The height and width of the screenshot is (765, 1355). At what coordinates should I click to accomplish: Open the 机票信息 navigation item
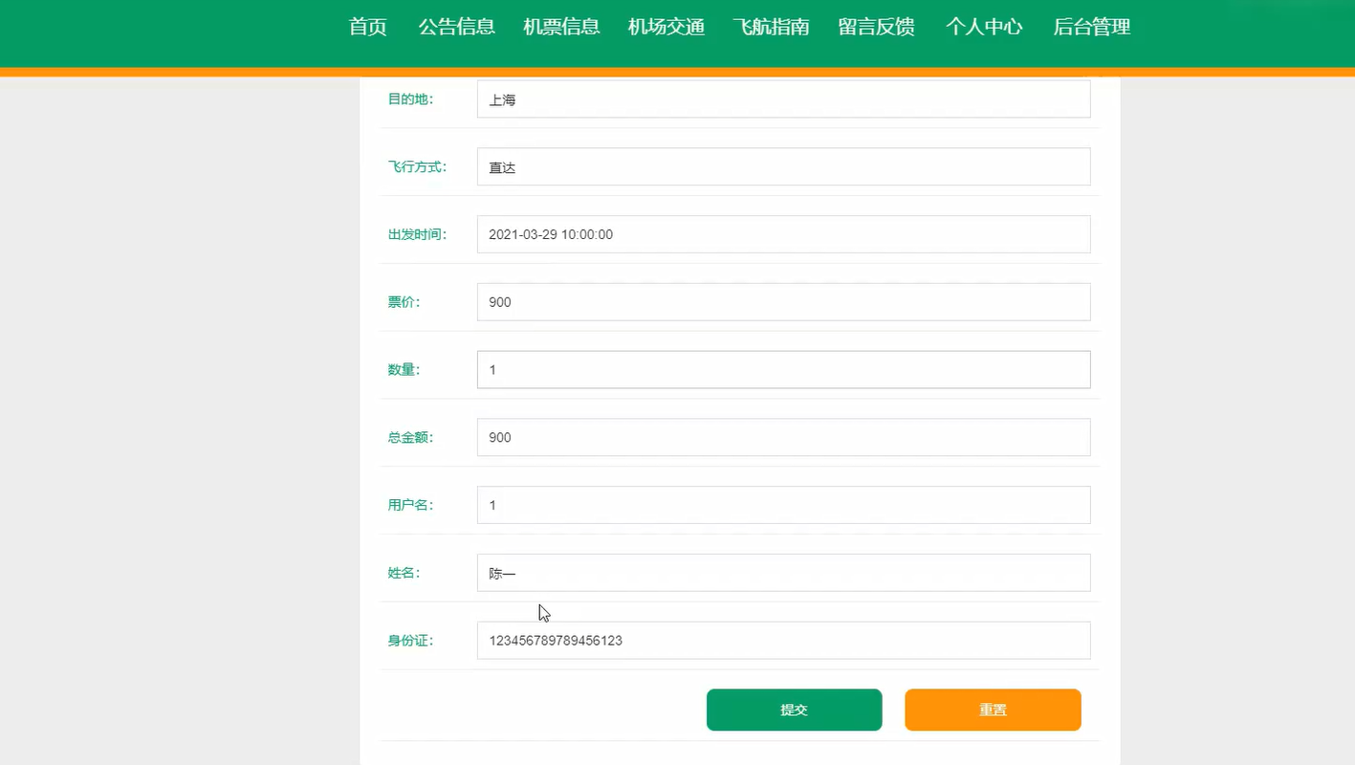(561, 27)
